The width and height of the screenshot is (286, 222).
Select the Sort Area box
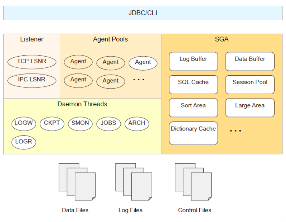click(193, 108)
